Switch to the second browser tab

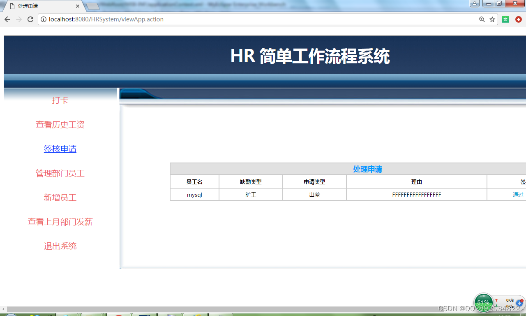coord(92,6)
